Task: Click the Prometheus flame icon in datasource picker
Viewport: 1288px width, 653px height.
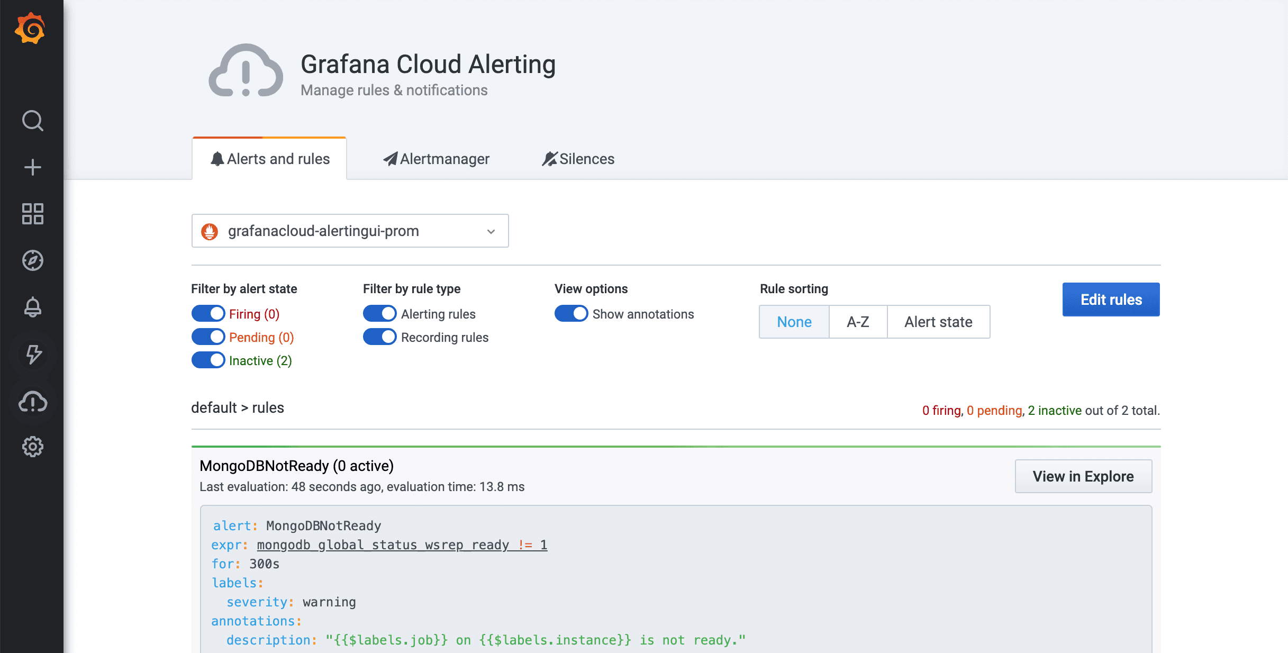Action: pyautogui.click(x=210, y=231)
